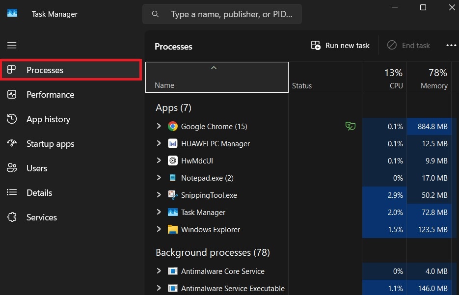Click the SnippingTool.exe scissors icon
Viewport: 459px width, 295px height.
173,195
